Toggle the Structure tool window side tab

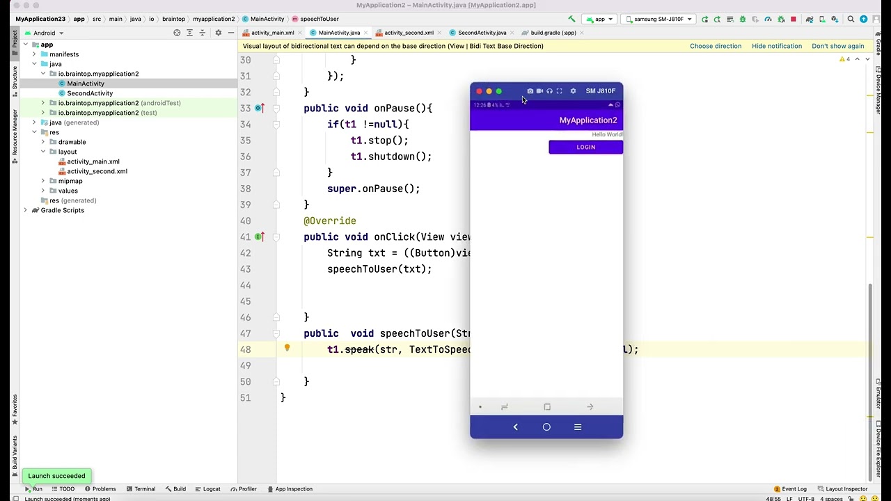15,82
